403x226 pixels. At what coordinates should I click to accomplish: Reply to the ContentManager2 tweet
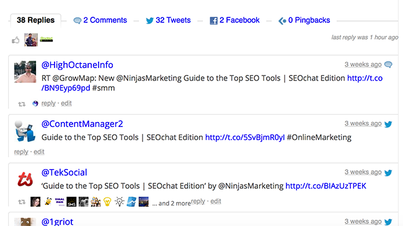click(21, 152)
